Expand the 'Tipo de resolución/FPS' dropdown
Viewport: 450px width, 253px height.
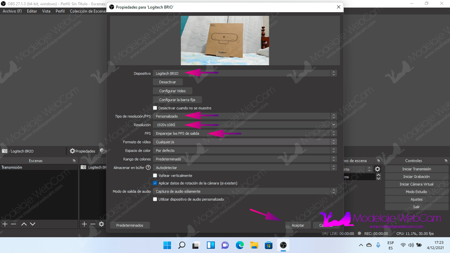point(244,116)
